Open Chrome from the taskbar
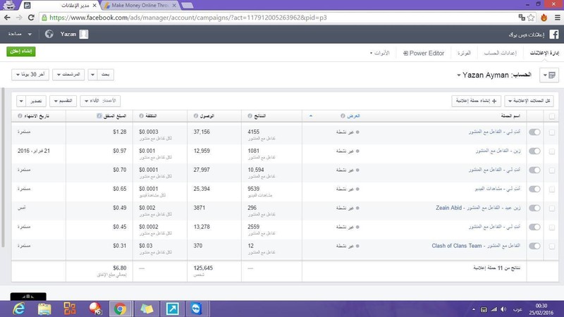564x317 pixels. click(x=120, y=309)
